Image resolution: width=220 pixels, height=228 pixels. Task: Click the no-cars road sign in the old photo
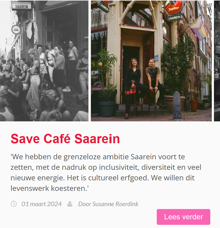(16, 30)
